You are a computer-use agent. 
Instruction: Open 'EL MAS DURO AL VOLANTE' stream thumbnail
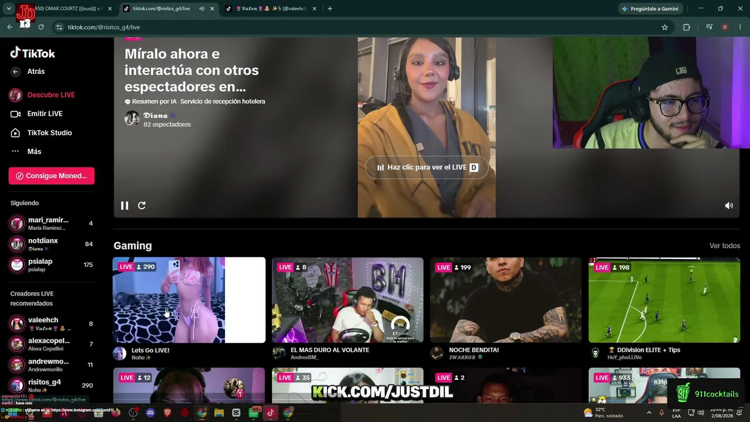pyautogui.click(x=347, y=300)
